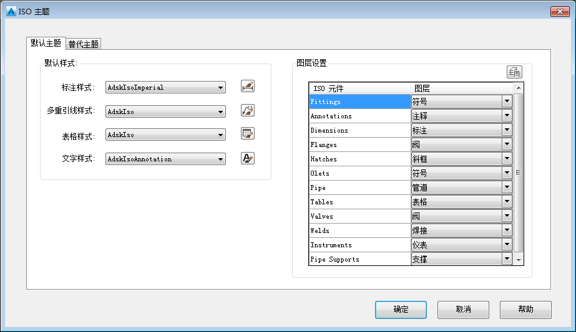Click the scroll down arrow of layer table
The width and height of the screenshot is (576, 332).
pyautogui.click(x=519, y=260)
